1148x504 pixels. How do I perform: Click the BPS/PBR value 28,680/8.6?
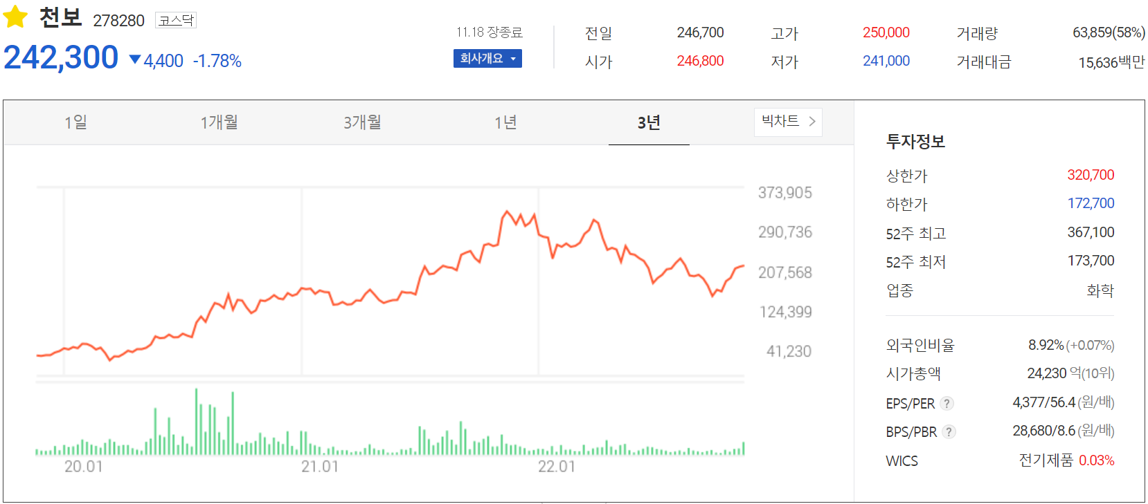click(1043, 431)
